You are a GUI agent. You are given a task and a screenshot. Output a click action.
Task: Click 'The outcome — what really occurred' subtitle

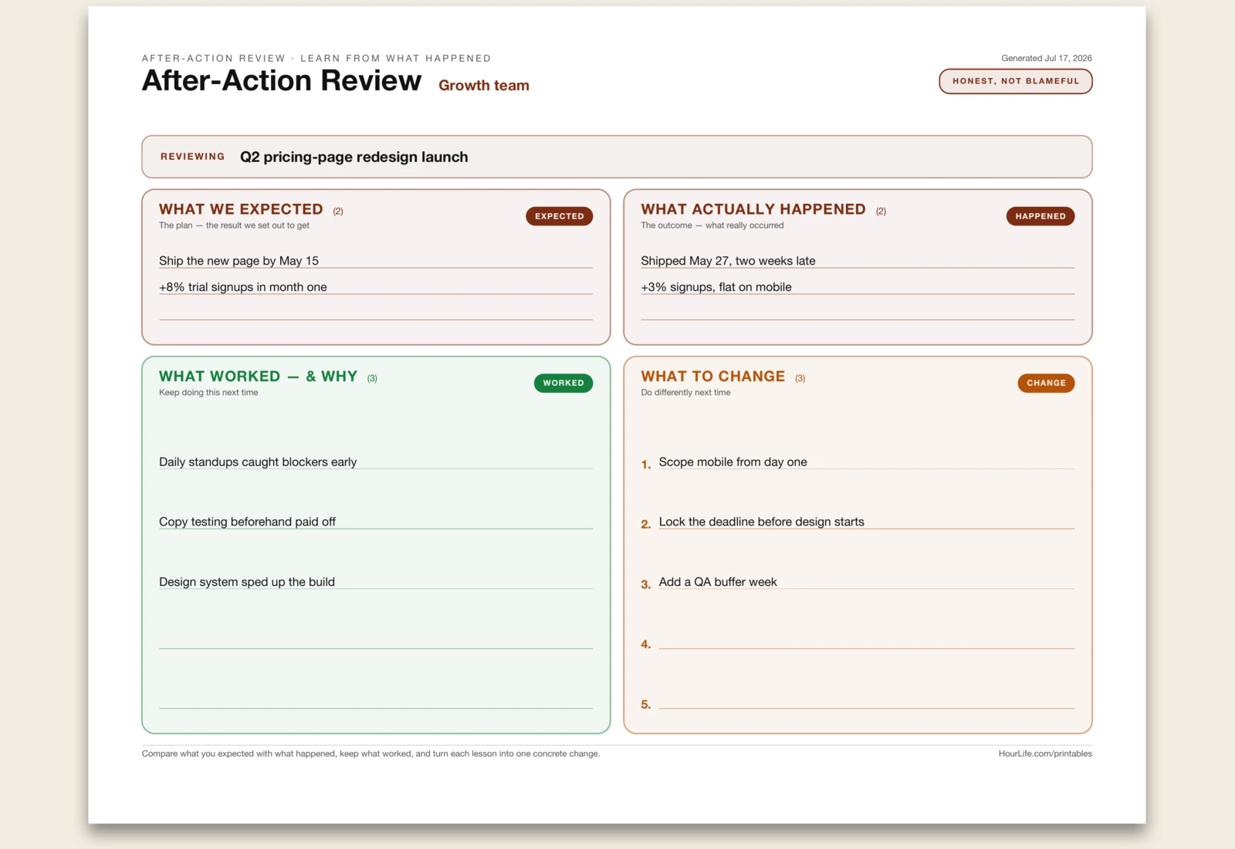[x=712, y=225]
